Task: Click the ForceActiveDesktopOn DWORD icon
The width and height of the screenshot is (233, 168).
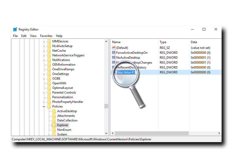Action: (114, 52)
